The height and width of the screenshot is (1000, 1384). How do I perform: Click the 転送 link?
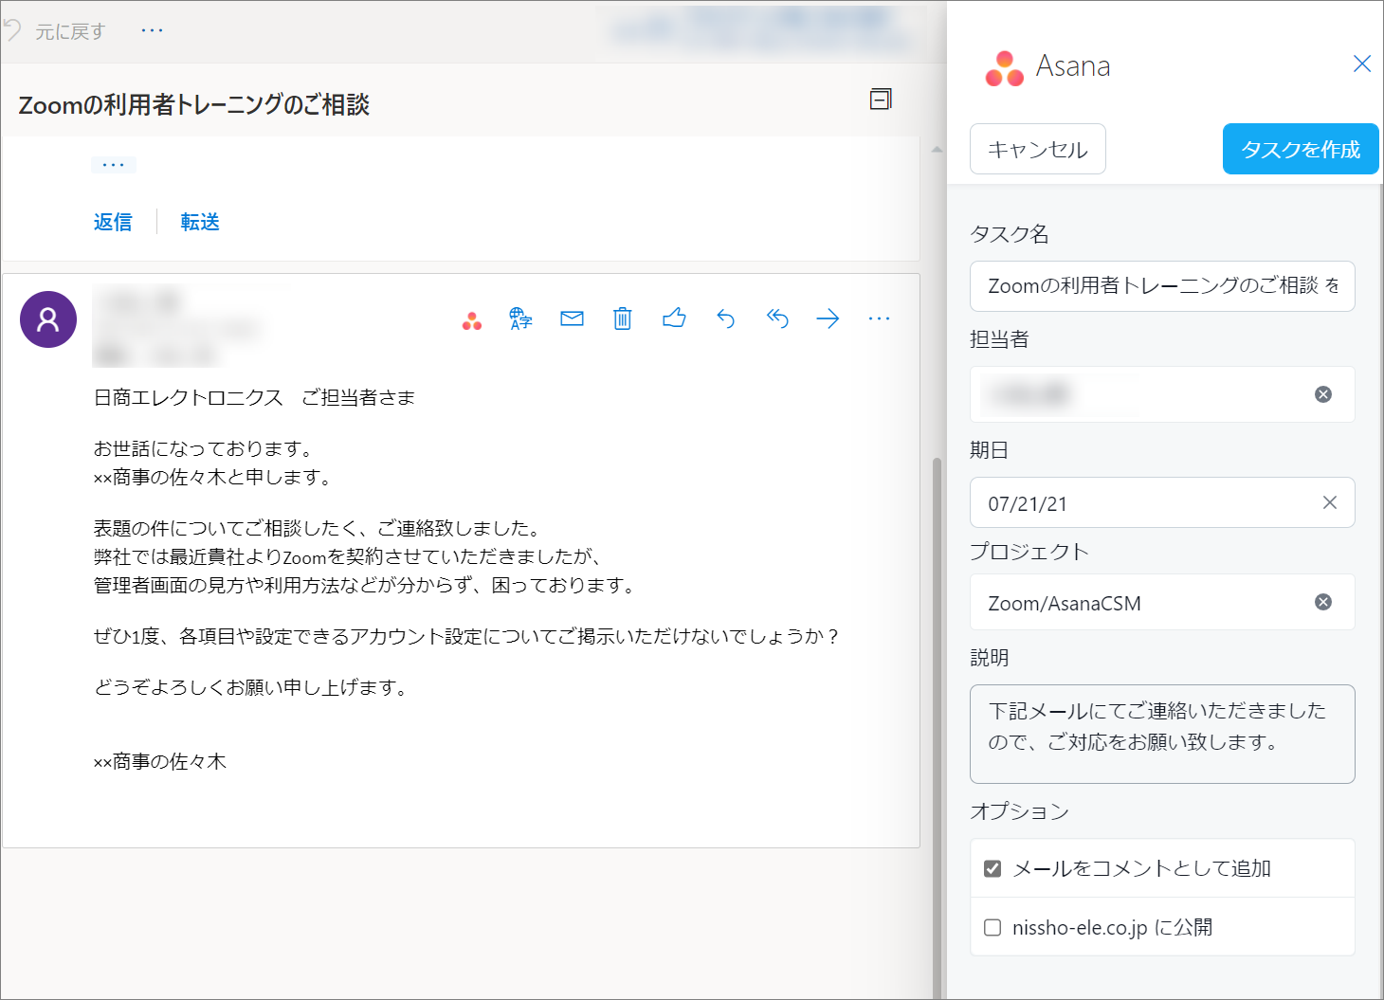click(x=200, y=222)
